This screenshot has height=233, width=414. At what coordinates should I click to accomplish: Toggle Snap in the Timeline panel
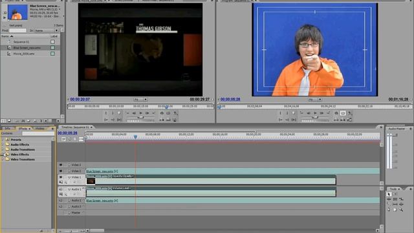click(63, 139)
